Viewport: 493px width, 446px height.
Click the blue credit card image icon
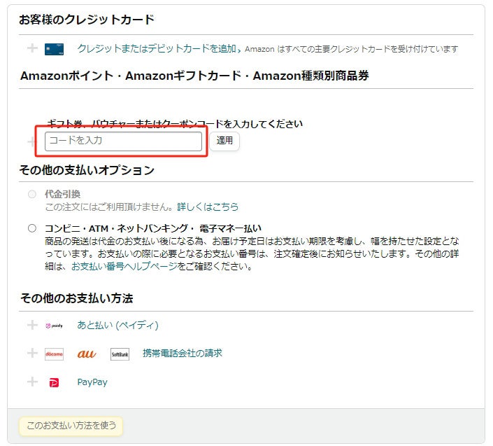click(54, 50)
